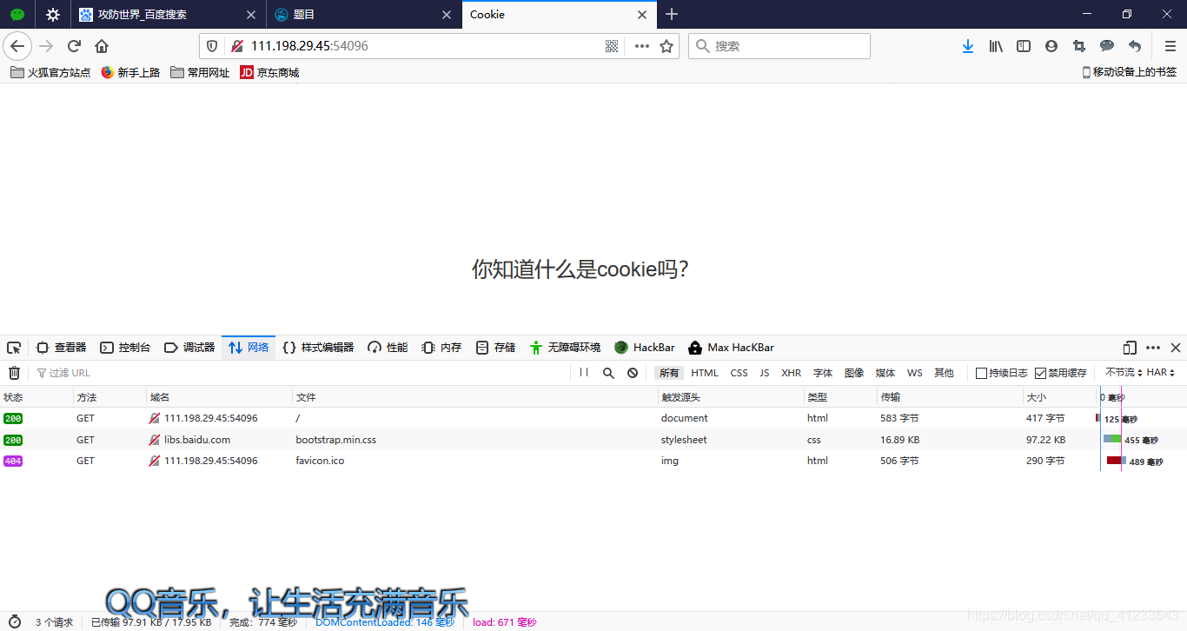Open the Firefox home page icon
Screen dimensions: 1187x631
point(102,46)
